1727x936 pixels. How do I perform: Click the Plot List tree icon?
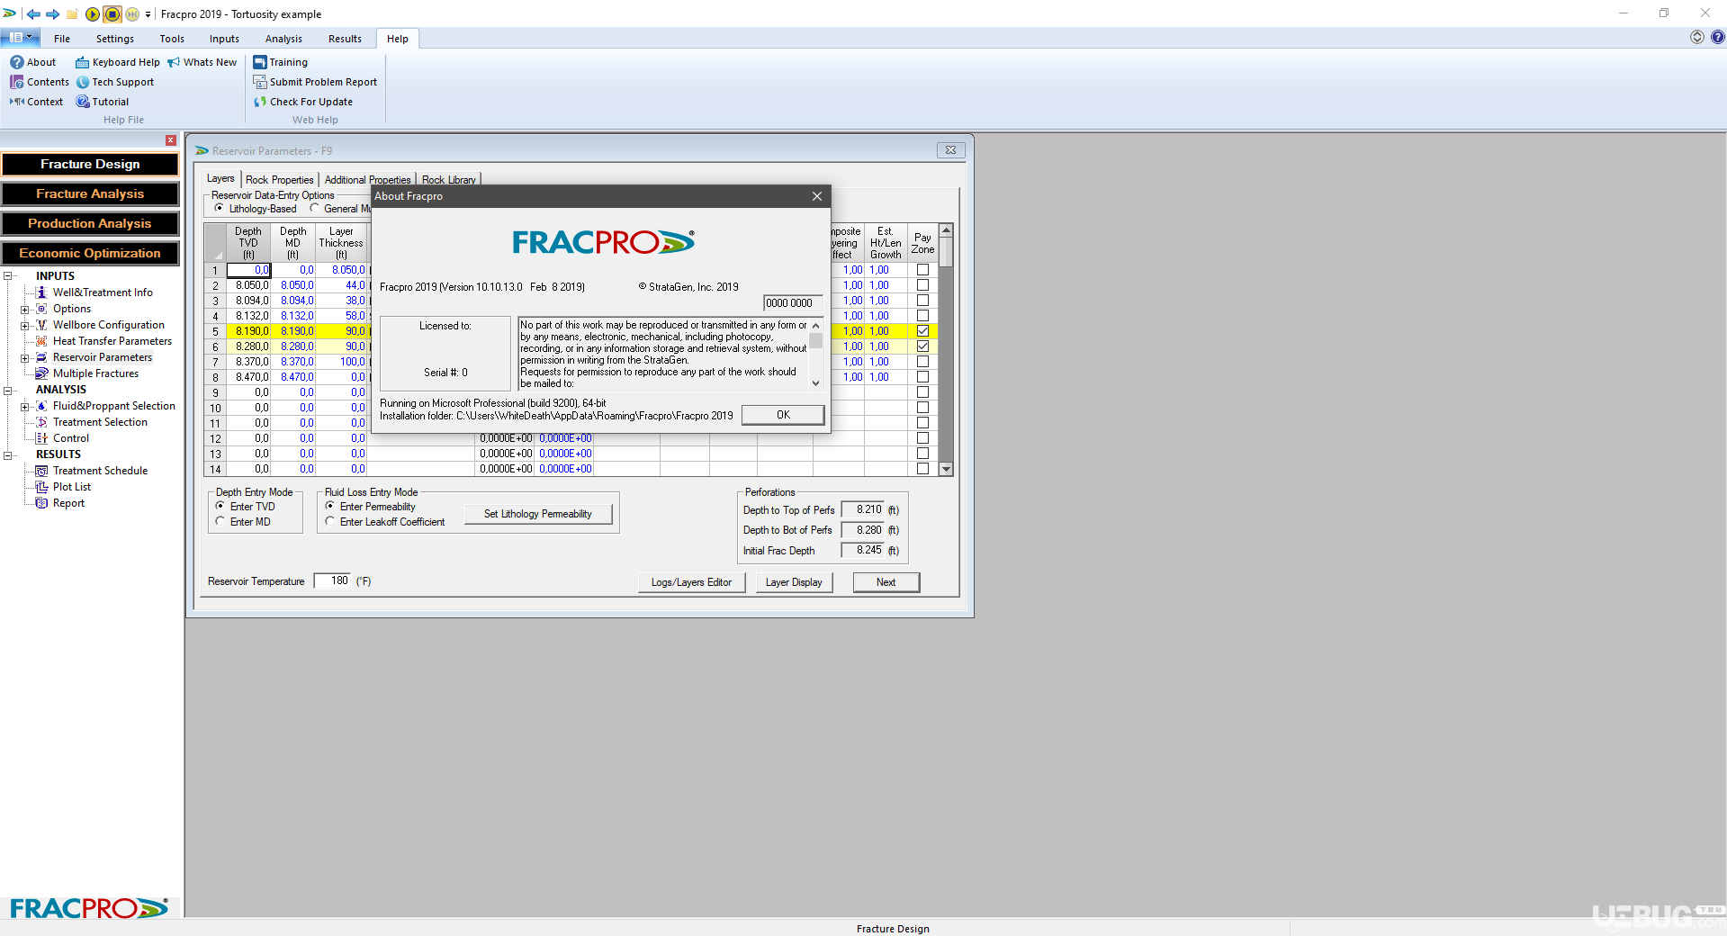41,487
